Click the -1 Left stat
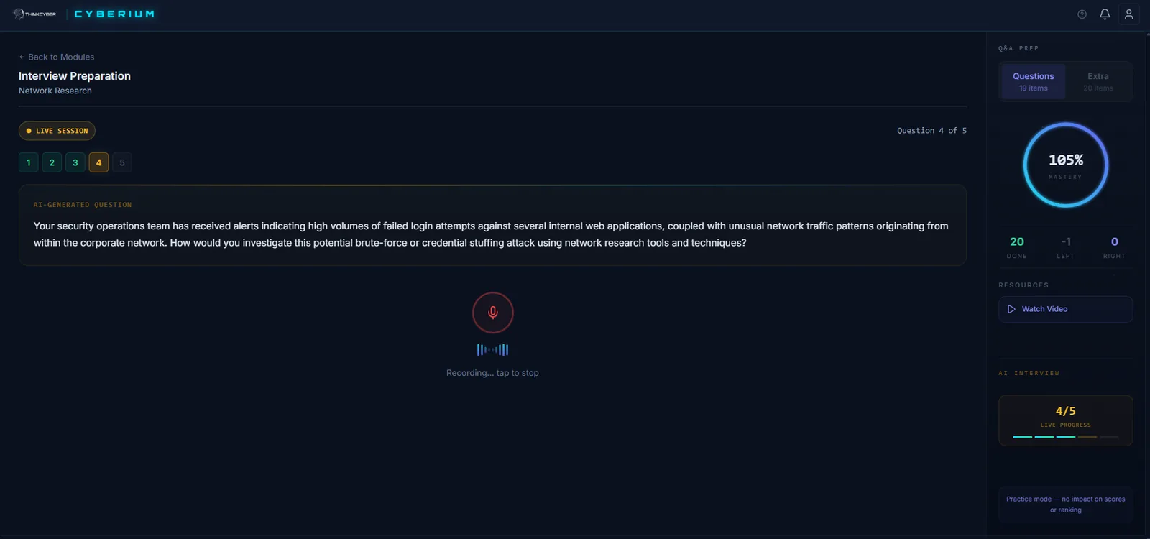Image resolution: width=1150 pixels, height=539 pixels. [x=1066, y=247]
